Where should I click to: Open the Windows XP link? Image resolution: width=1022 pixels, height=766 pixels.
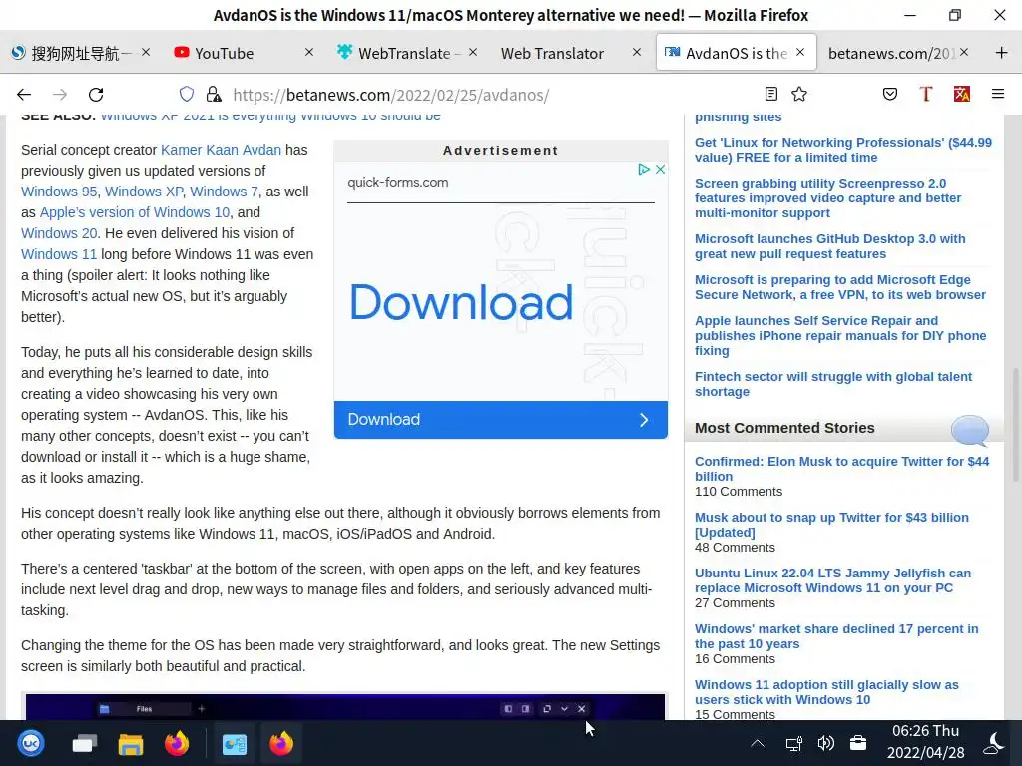pyautogui.click(x=144, y=191)
